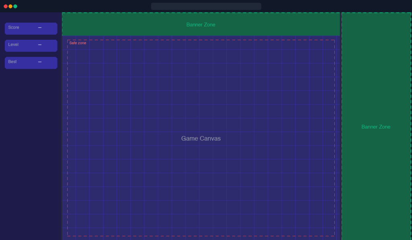Viewport: 412px width, 240px height.
Task: Click the dash value beside Score
Action: click(40, 27)
